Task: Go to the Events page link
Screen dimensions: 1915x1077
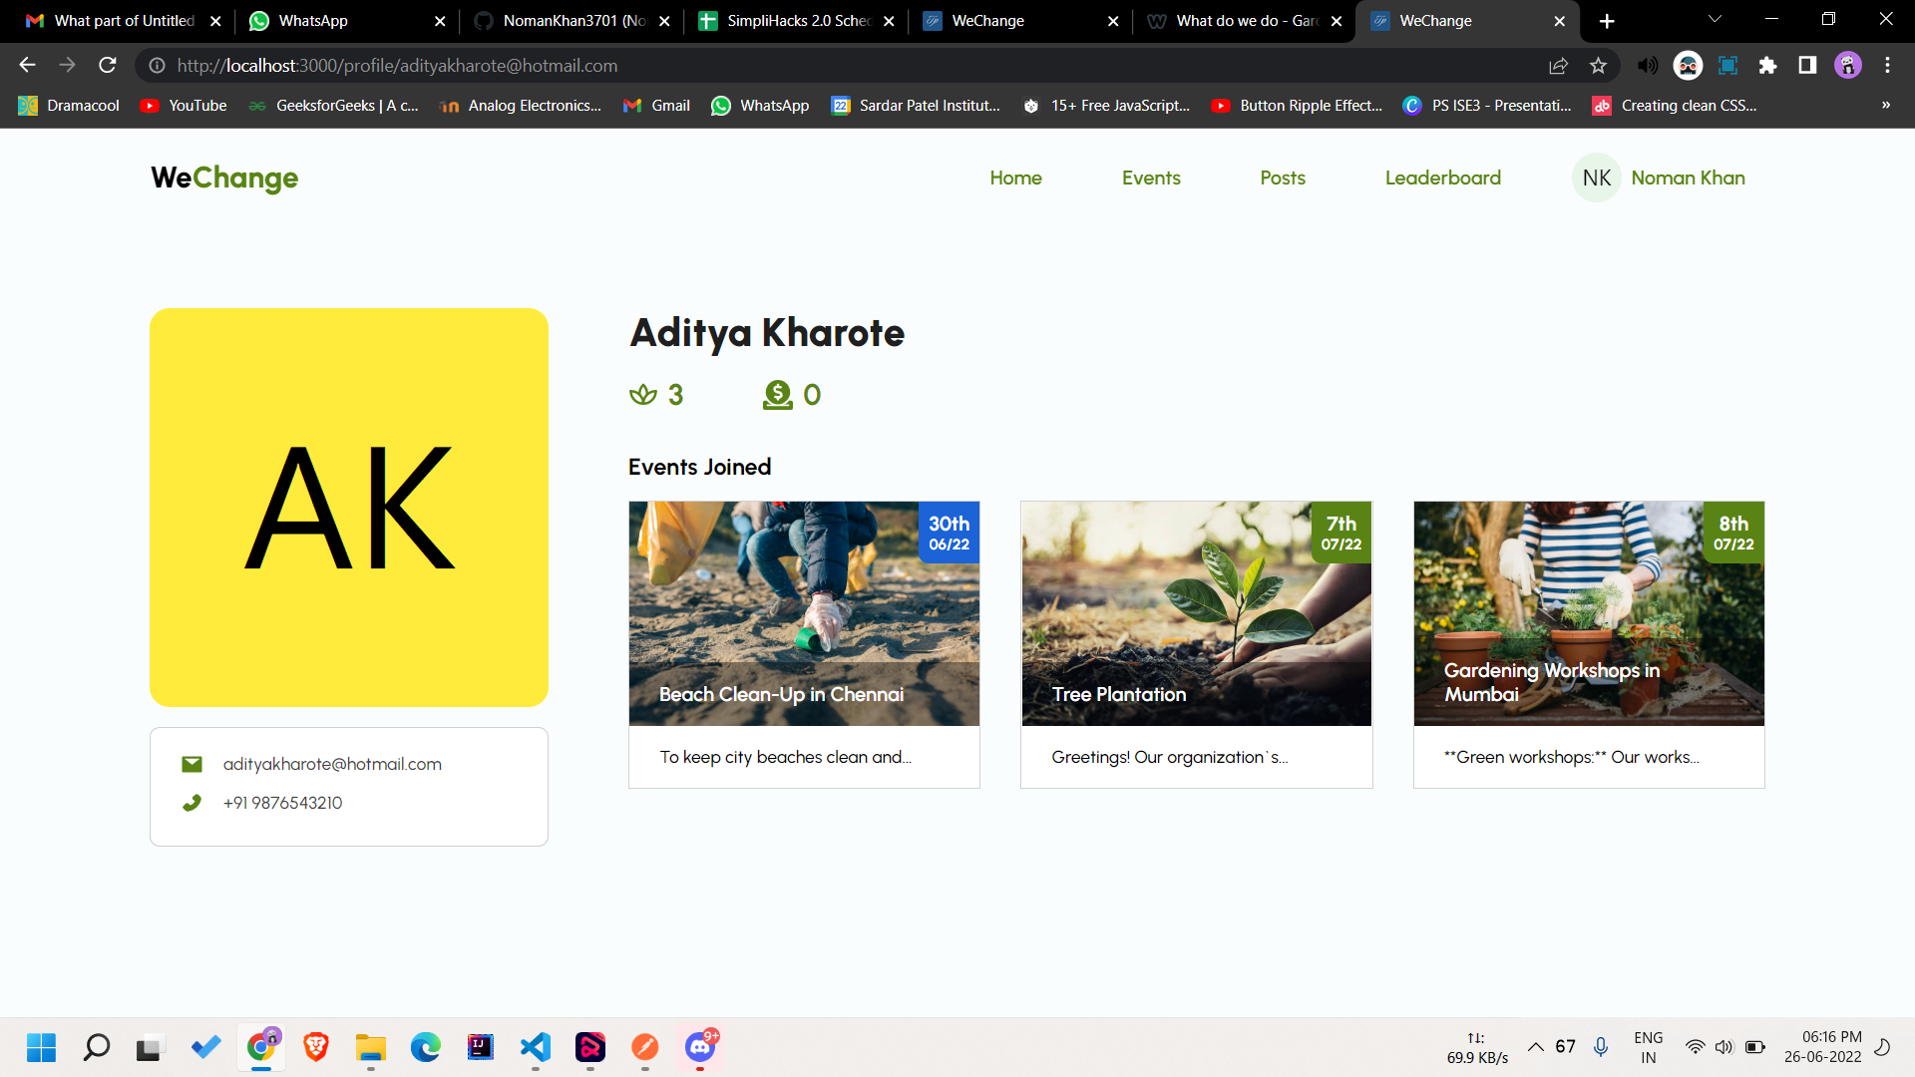Action: coord(1151,178)
